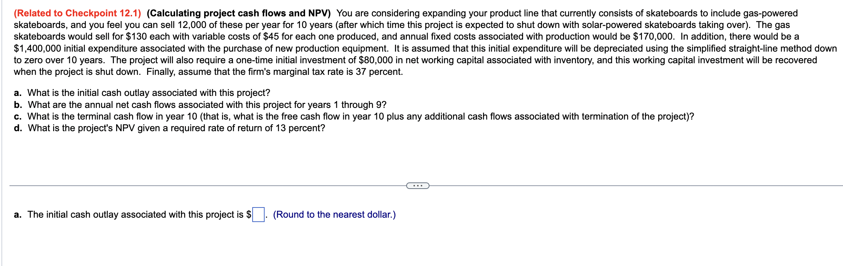The height and width of the screenshot is (266, 843).
Task: Select the bold heading Calculating project cash flows and NPV
Action: coord(239,13)
